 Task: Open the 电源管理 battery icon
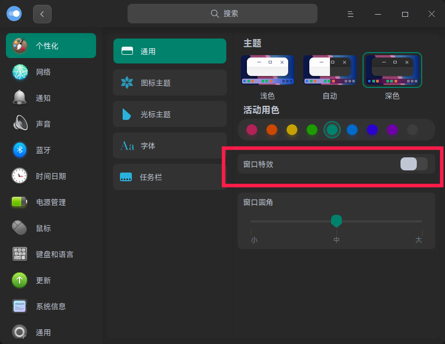tap(20, 202)
